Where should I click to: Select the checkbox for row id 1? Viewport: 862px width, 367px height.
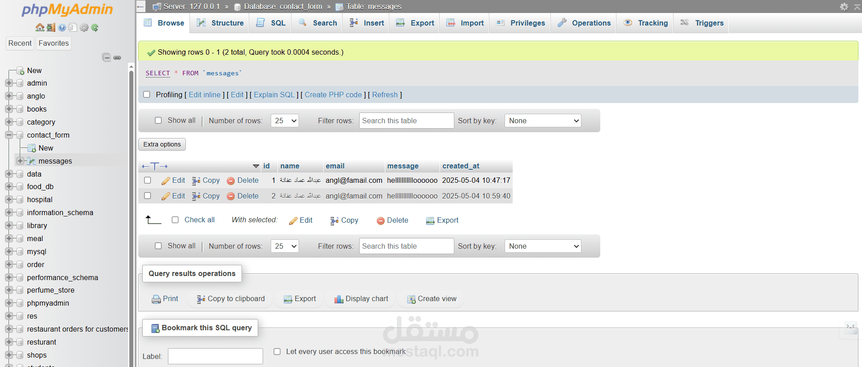tap(147, 180)
